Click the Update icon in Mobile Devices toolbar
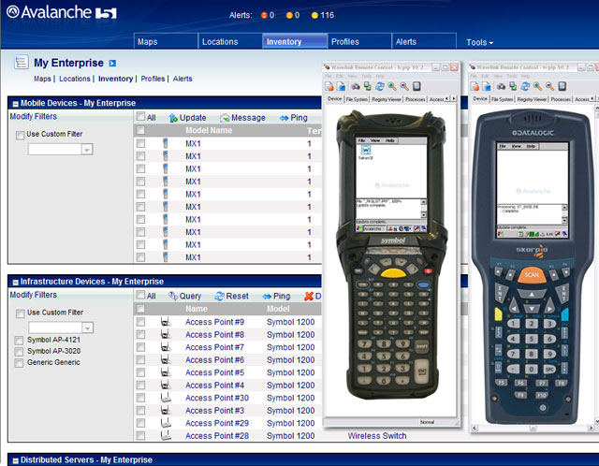Viewport: 599px width, 466px height. [x=174, y=118]
